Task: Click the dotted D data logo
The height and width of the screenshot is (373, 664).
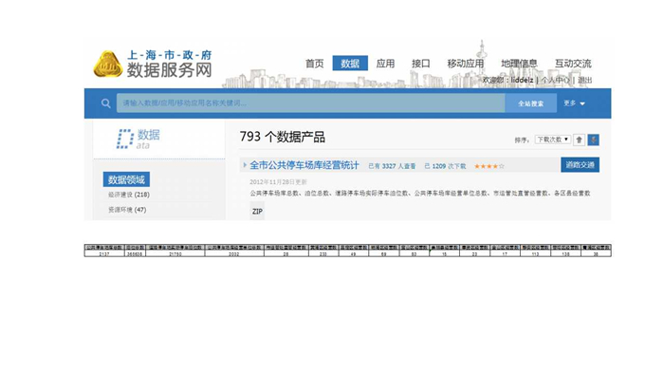Action: click(x=125, y=139)
